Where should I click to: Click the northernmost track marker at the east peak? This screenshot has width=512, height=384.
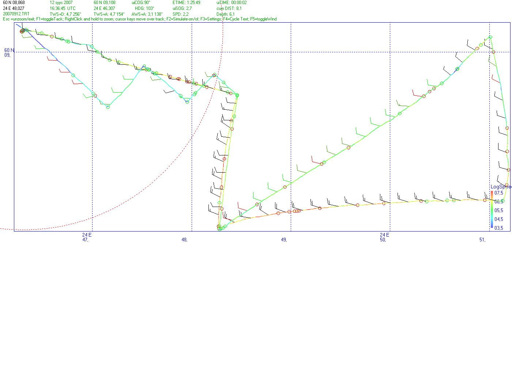tap(490, 37)
